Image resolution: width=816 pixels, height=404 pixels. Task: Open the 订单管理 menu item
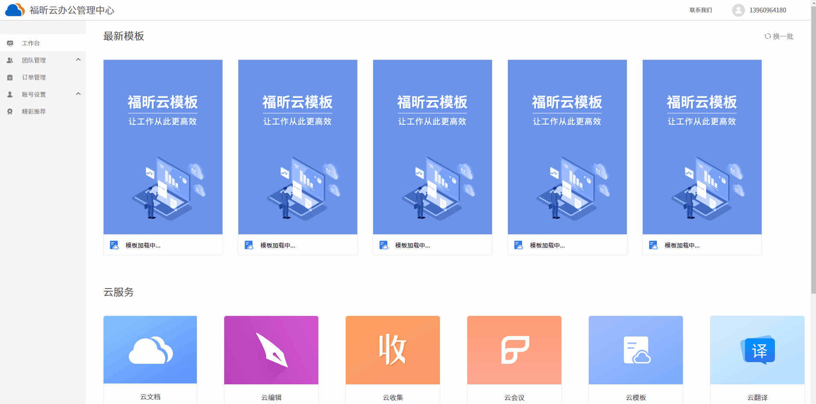(34, 77)
